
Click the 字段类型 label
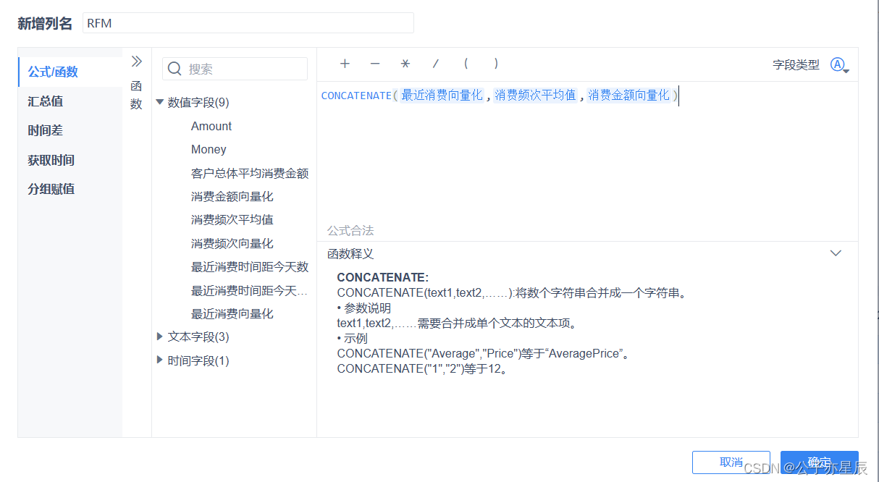[796, 65]
